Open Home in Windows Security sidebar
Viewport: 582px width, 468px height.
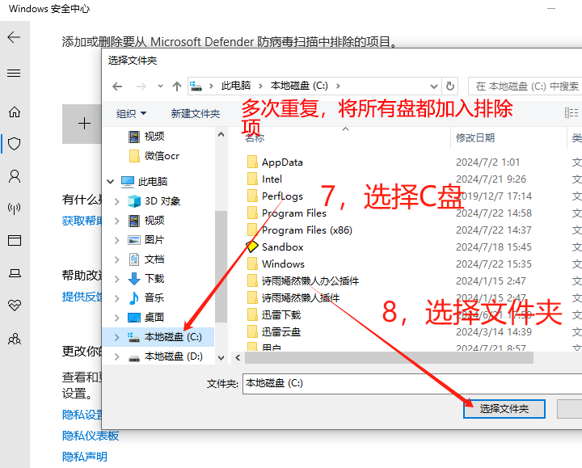tap(15, 112)
